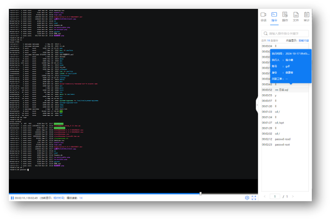The height and width of the screenshot is (219, 330).
Task: Toggle the 脱敏内容 content display option
Action: (x=303, y=41)
